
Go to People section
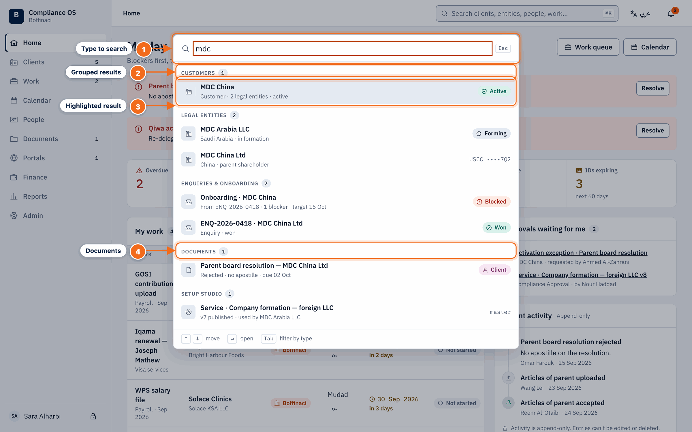tap(55, 120)
